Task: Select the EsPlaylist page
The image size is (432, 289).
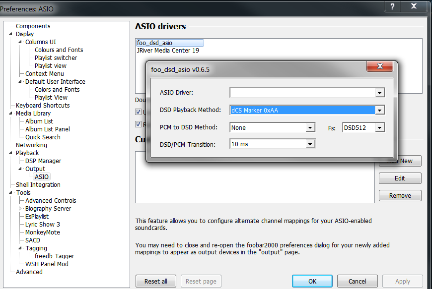Action: 37,217
